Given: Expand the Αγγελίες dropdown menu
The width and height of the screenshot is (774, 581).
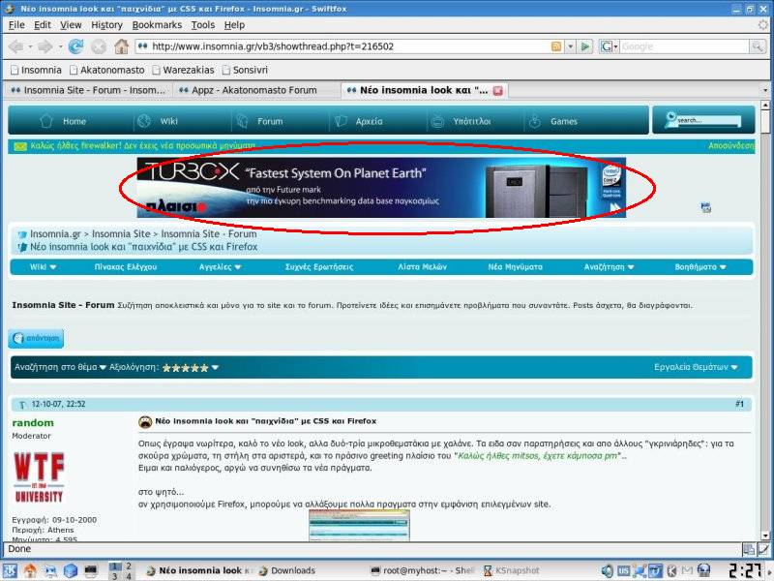Looking at the screenshot, I should click(238, 267).
